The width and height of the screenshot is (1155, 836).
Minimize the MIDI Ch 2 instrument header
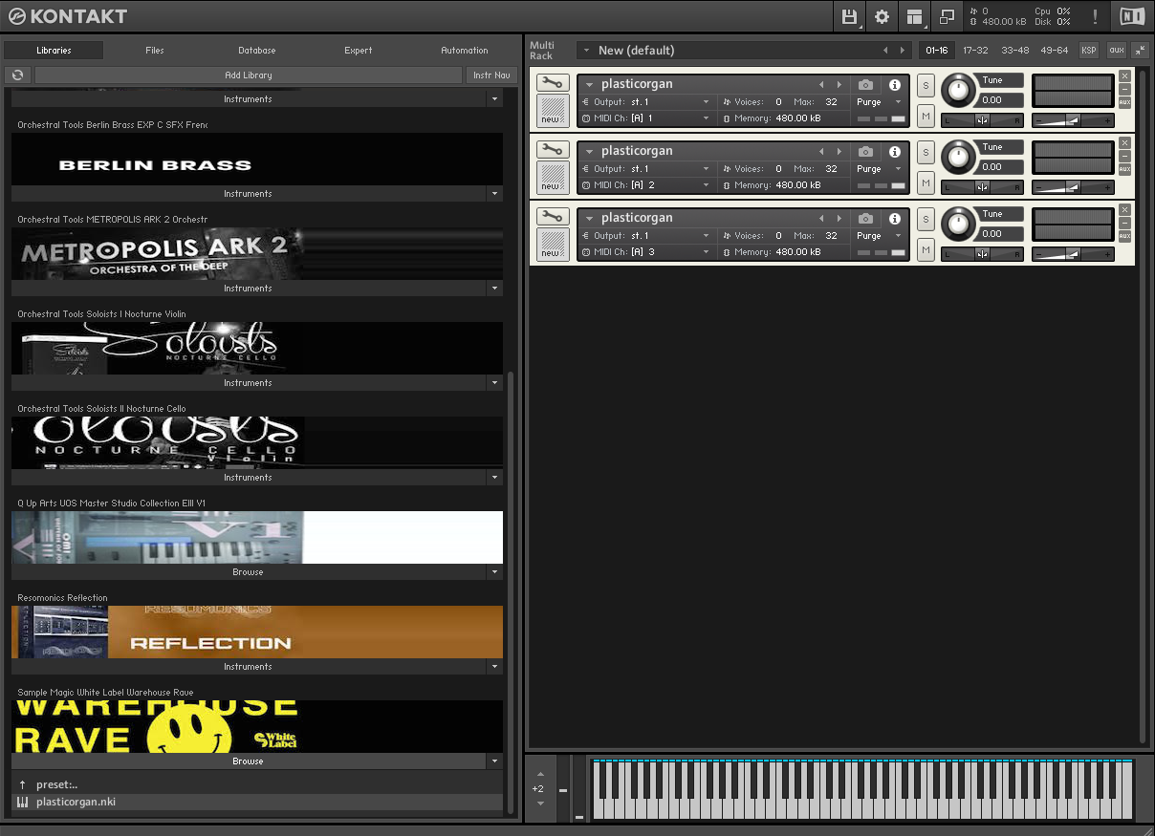(1124, 156)
